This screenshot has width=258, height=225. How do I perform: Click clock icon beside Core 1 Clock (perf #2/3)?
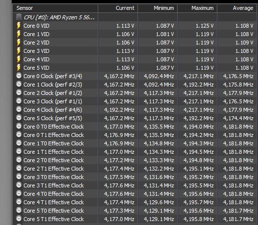point(19,84)
